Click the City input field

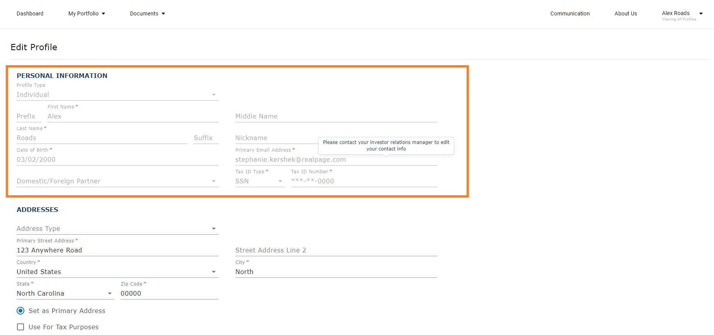[x=336, y=272]
